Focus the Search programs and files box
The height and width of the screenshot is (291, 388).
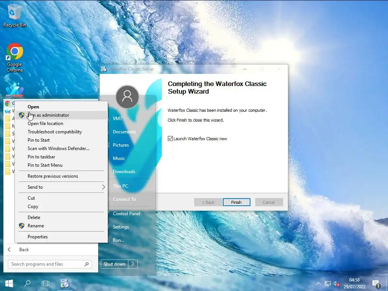[50, 264]
